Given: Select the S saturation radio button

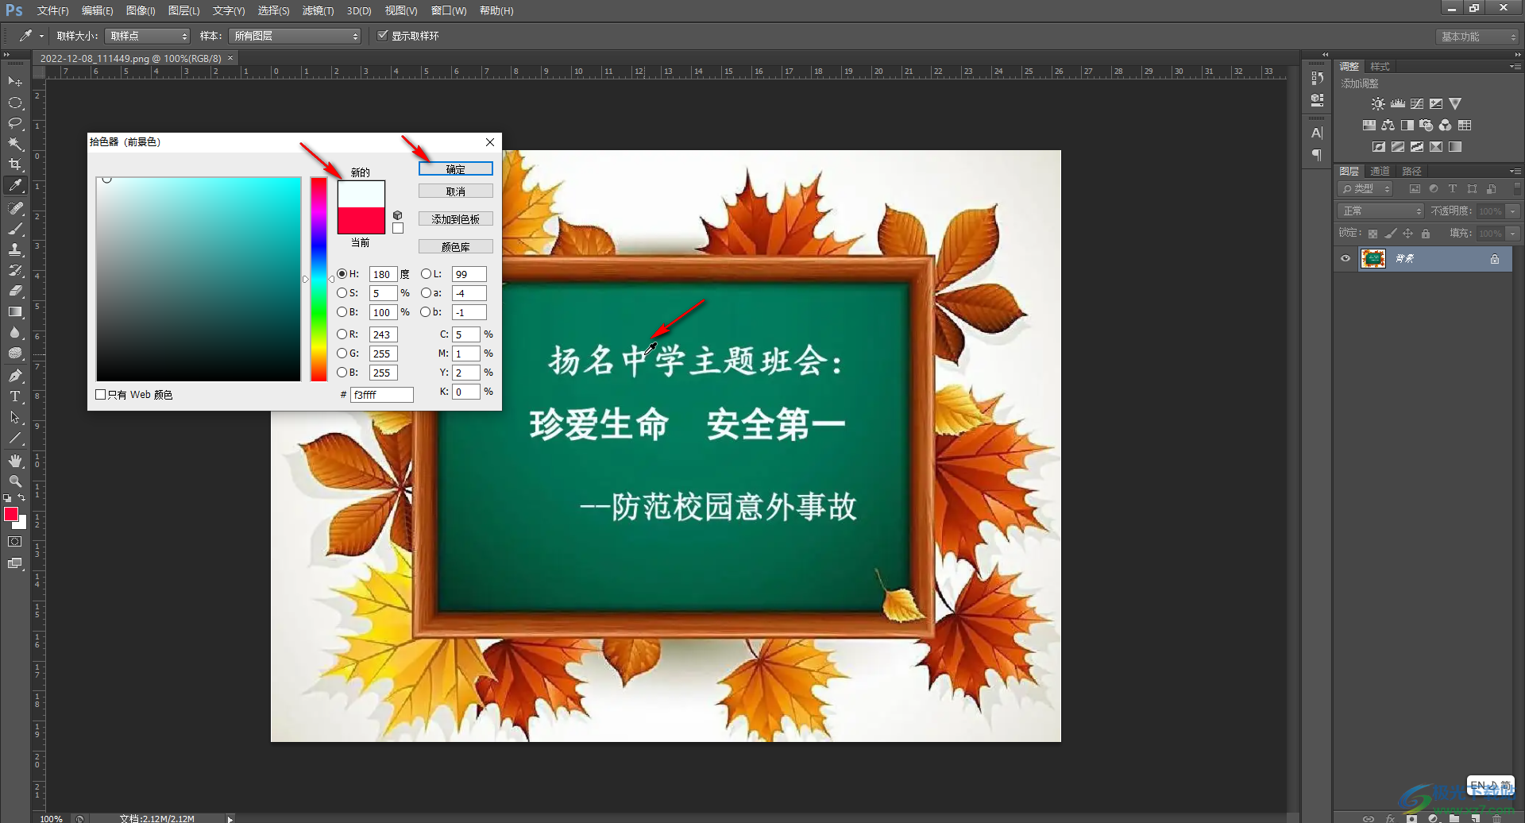Looking at the screenshot, I should pos(342,293).
